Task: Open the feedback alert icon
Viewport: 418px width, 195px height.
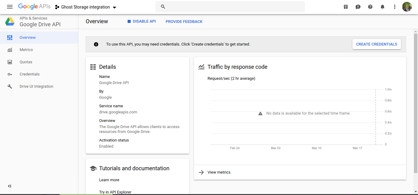Action: click(x=358, y=7)
